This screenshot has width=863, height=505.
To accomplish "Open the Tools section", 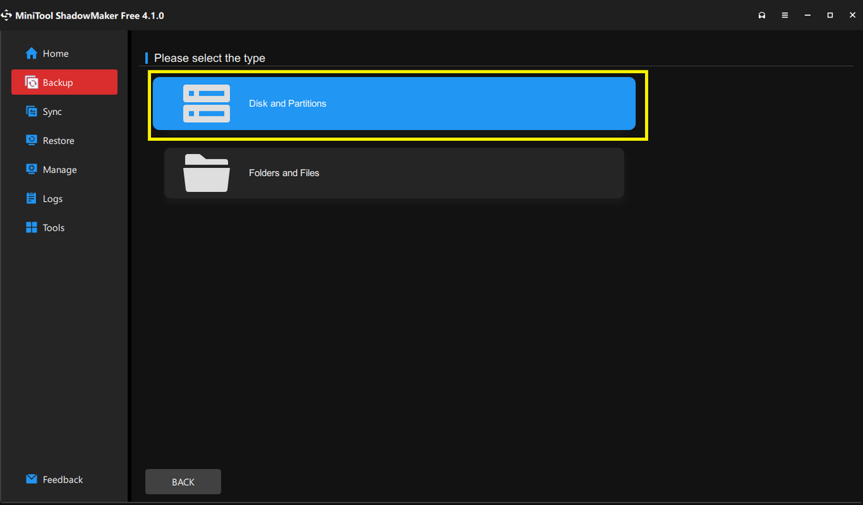I will click(45, 228).
